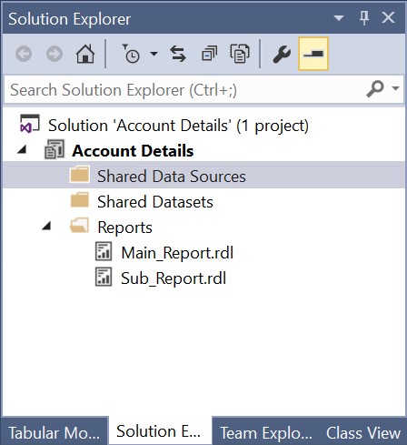Click the Home icon in toolbar
The image size is (407, 445).
[x=85, y=54]
